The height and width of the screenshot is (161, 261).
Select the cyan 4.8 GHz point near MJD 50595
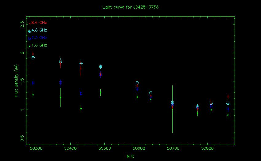[x=137, y=83]
